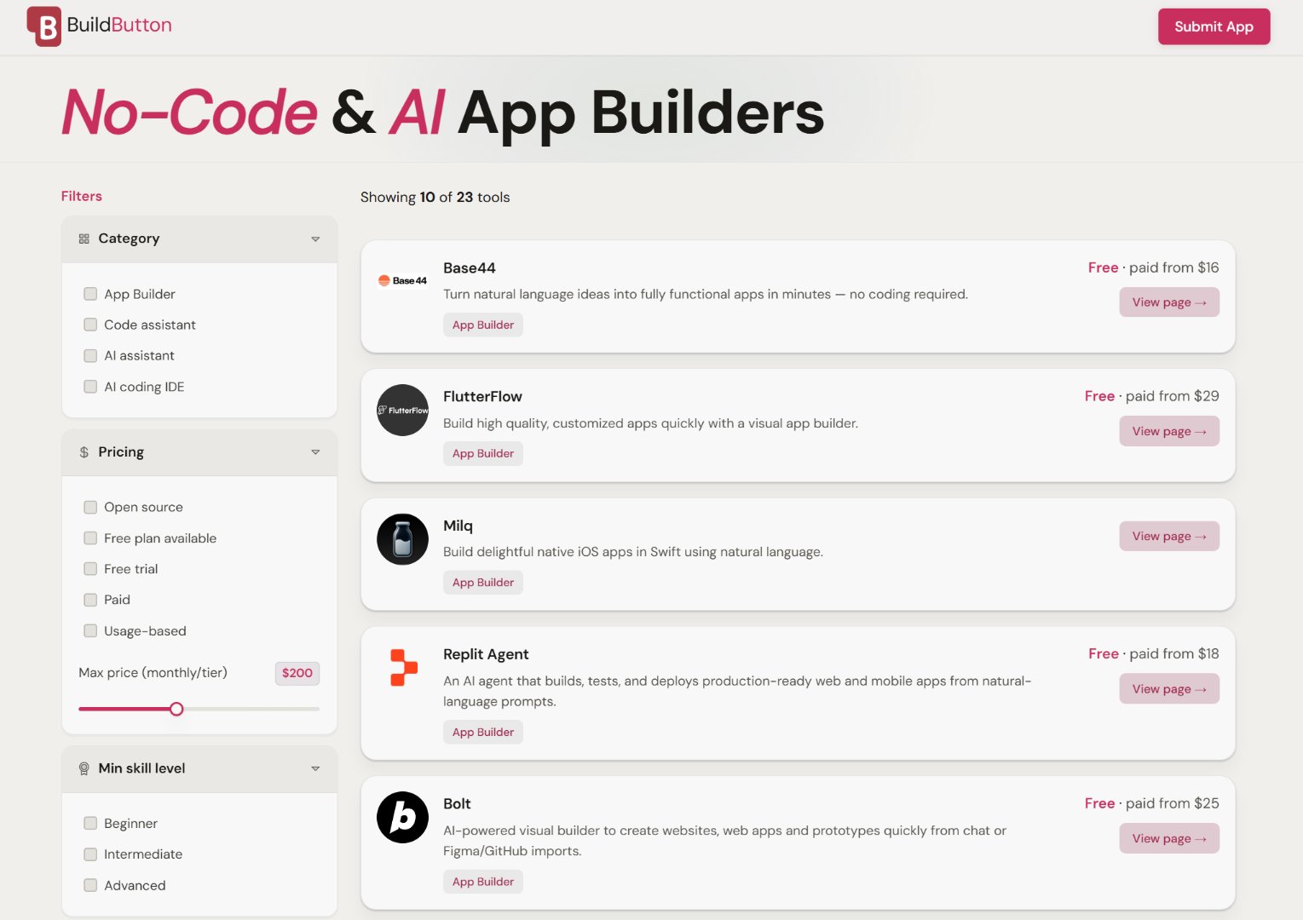Viewport: 1303px width, 920px height.
Task: Click the App Builder tag on Bolt
Action: [x=483, y=882]
